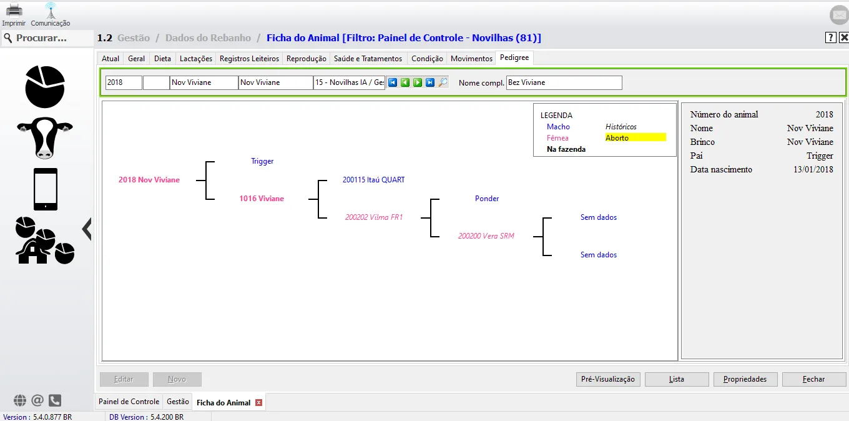Click the magnifier search animal icon
This screenshot has width=849, height=421.
(x=443, y=82)
